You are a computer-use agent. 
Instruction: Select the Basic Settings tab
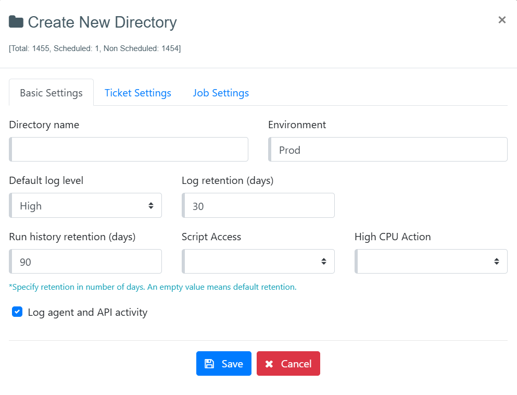tap(51, 93)
